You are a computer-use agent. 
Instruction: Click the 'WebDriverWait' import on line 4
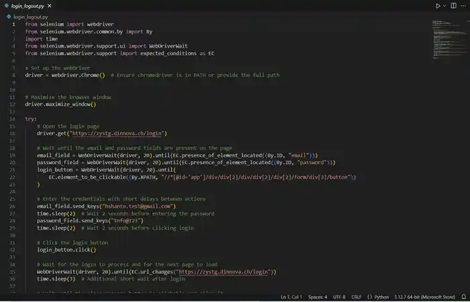pyautogui.click(x=168, y=46)
